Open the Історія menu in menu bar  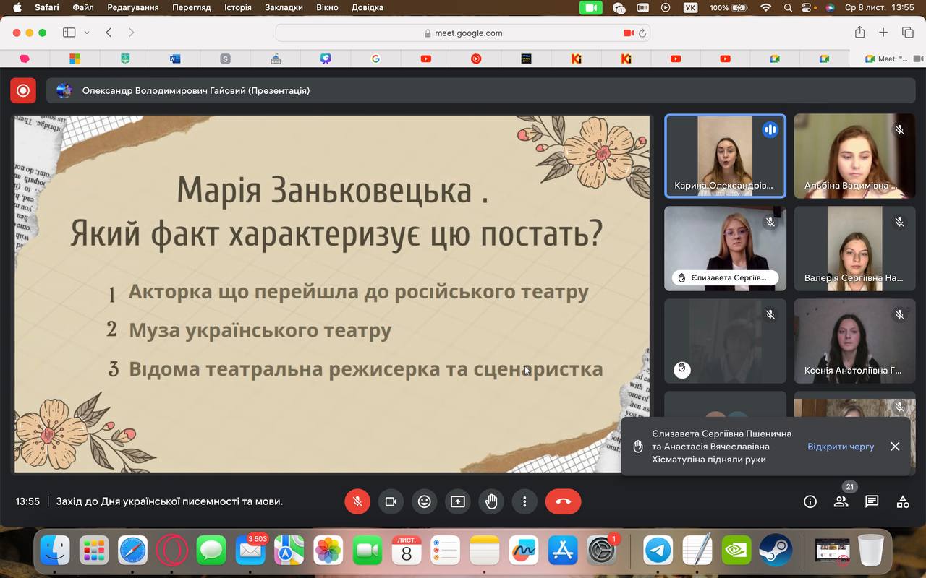click(237, 7)
